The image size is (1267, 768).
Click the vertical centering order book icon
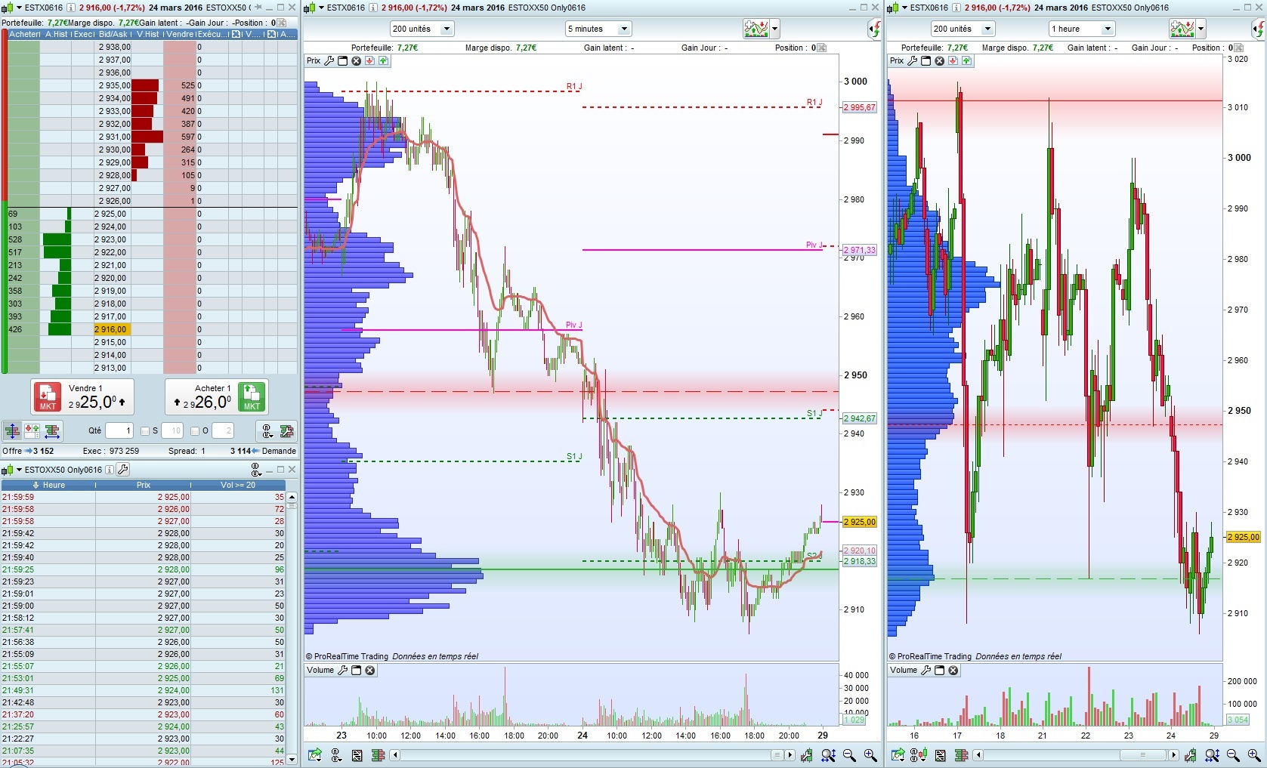12,431
